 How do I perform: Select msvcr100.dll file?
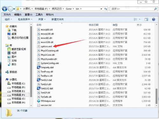click(47, 42)
